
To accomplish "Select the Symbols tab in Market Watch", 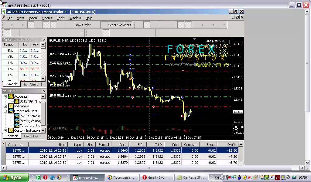I will 12,84.
